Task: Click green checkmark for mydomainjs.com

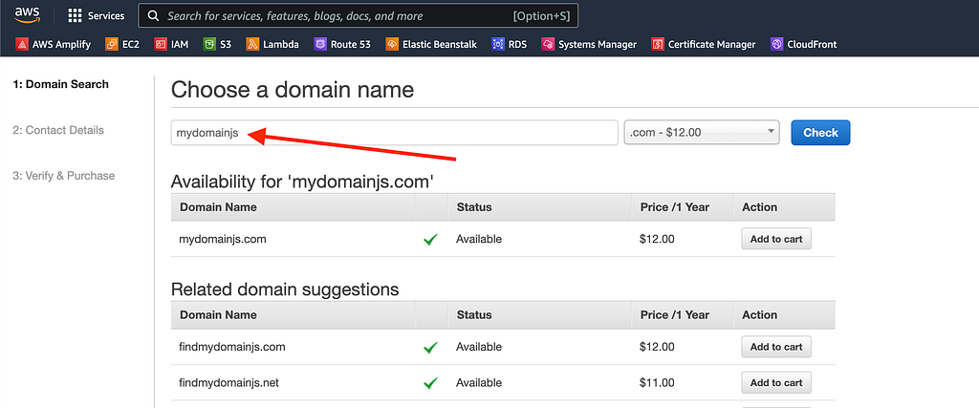Action: click(430, 239)
